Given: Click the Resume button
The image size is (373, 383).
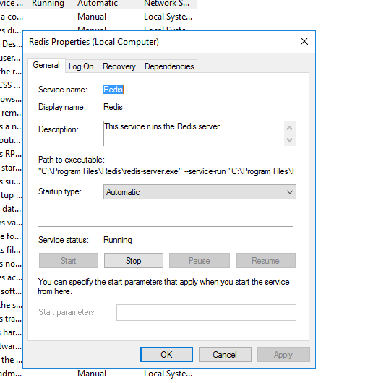Looking at the screenshot, I should click(x=266, y=261).
